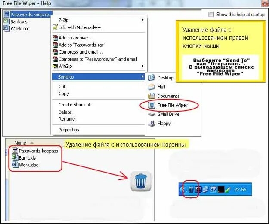Sort by the Nome column header
The image size is (269, 224).
coord(20,143)
